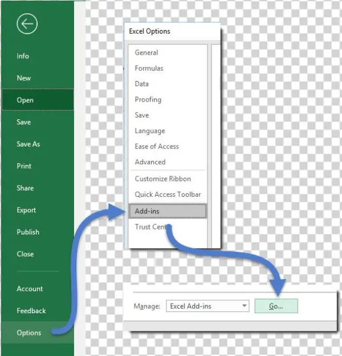The image size is (342, 356).
Task: Select Add-ins in Excel Options
Action: tap(168, 211)
